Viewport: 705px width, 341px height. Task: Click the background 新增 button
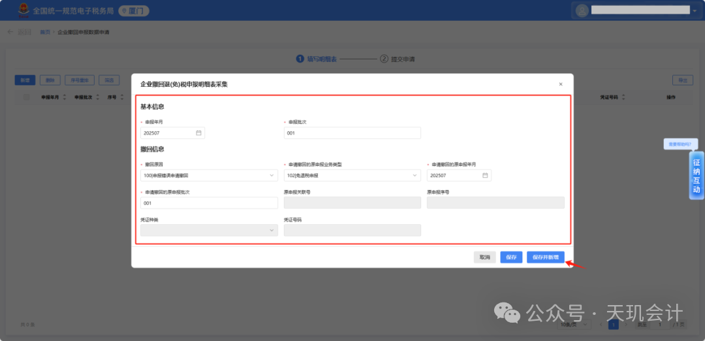pos(25,80)
